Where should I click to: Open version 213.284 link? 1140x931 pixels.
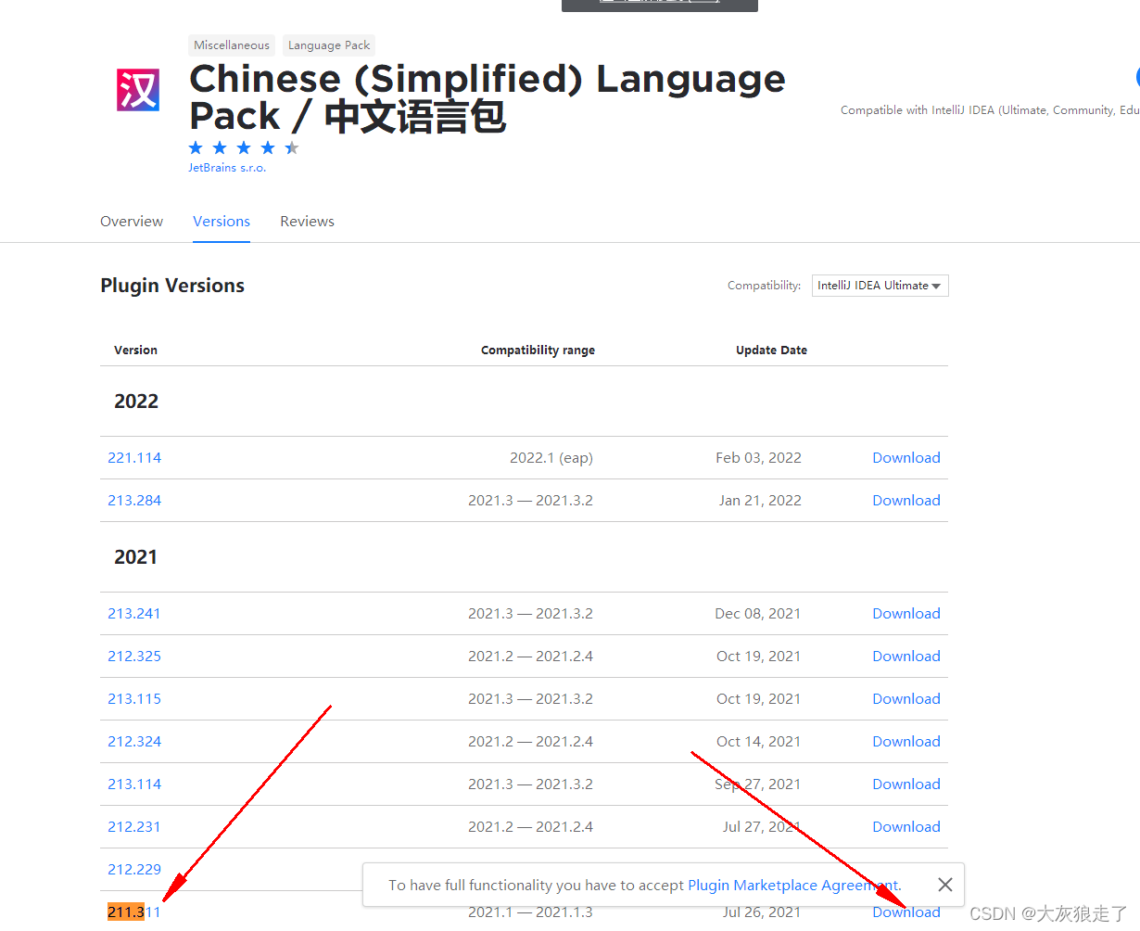pyautogui.click(x=134, y=501)
